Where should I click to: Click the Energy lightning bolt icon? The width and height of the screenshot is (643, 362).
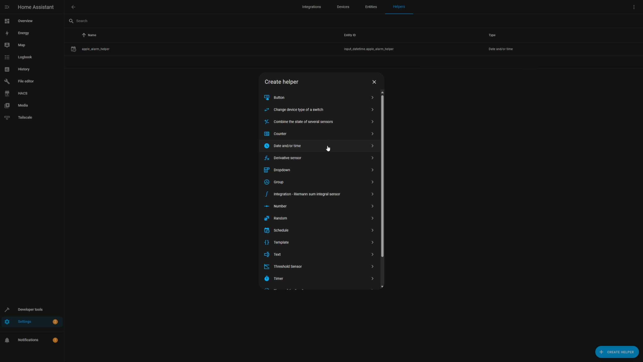click(x=7, y=33)
